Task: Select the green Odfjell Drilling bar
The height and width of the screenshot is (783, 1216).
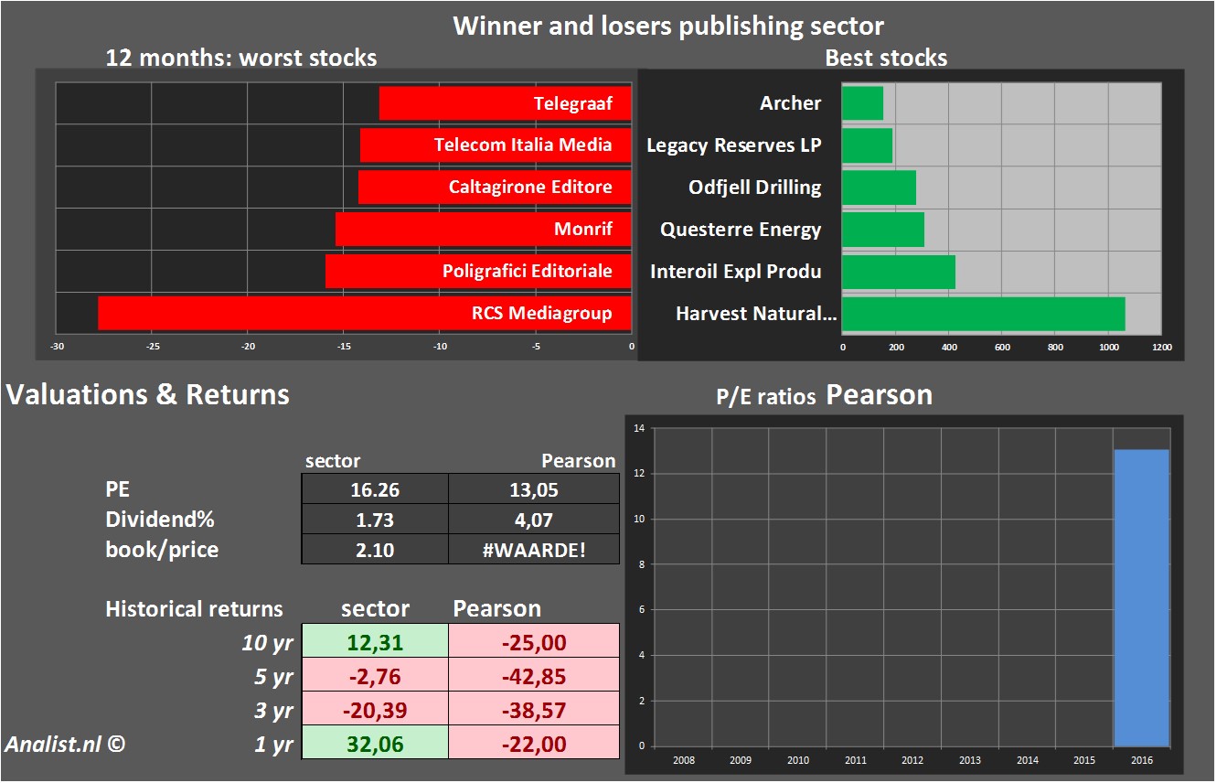Action: pyautogui.click(x=879, y=188)
